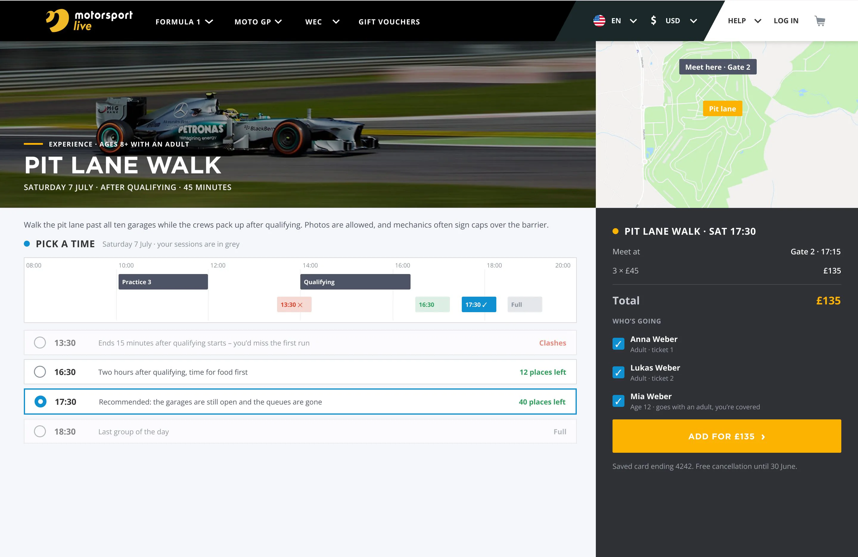Click the '40 places left' text

tap(542, 402)
